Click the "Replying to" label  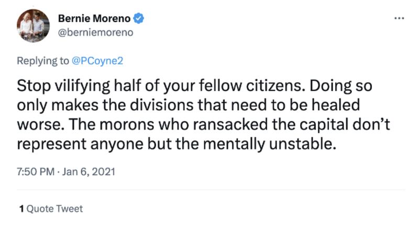coord(42,60)
